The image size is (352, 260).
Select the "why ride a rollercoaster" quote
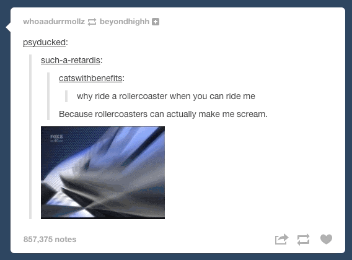click(166, 96)
